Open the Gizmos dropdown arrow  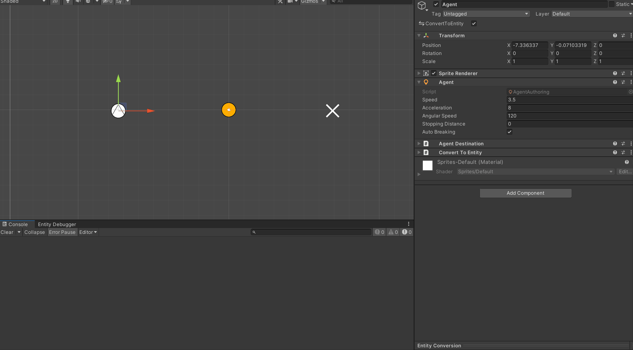323,2
